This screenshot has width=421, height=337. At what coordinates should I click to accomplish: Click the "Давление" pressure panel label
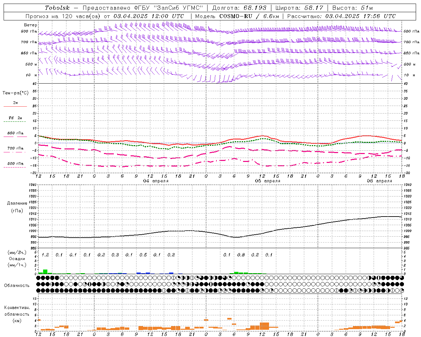coord(17,203)
